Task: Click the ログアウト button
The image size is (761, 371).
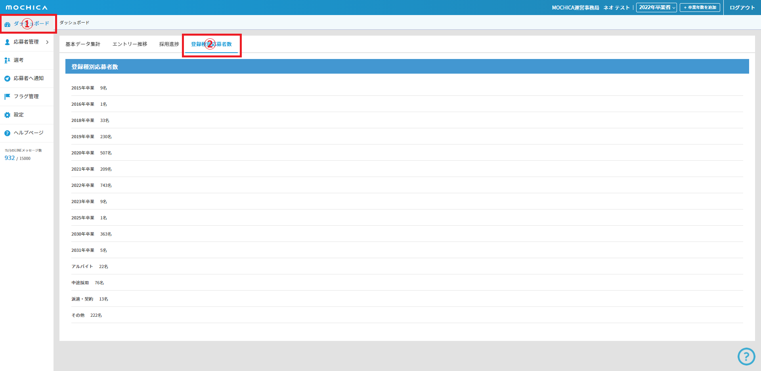Action: 742,8
